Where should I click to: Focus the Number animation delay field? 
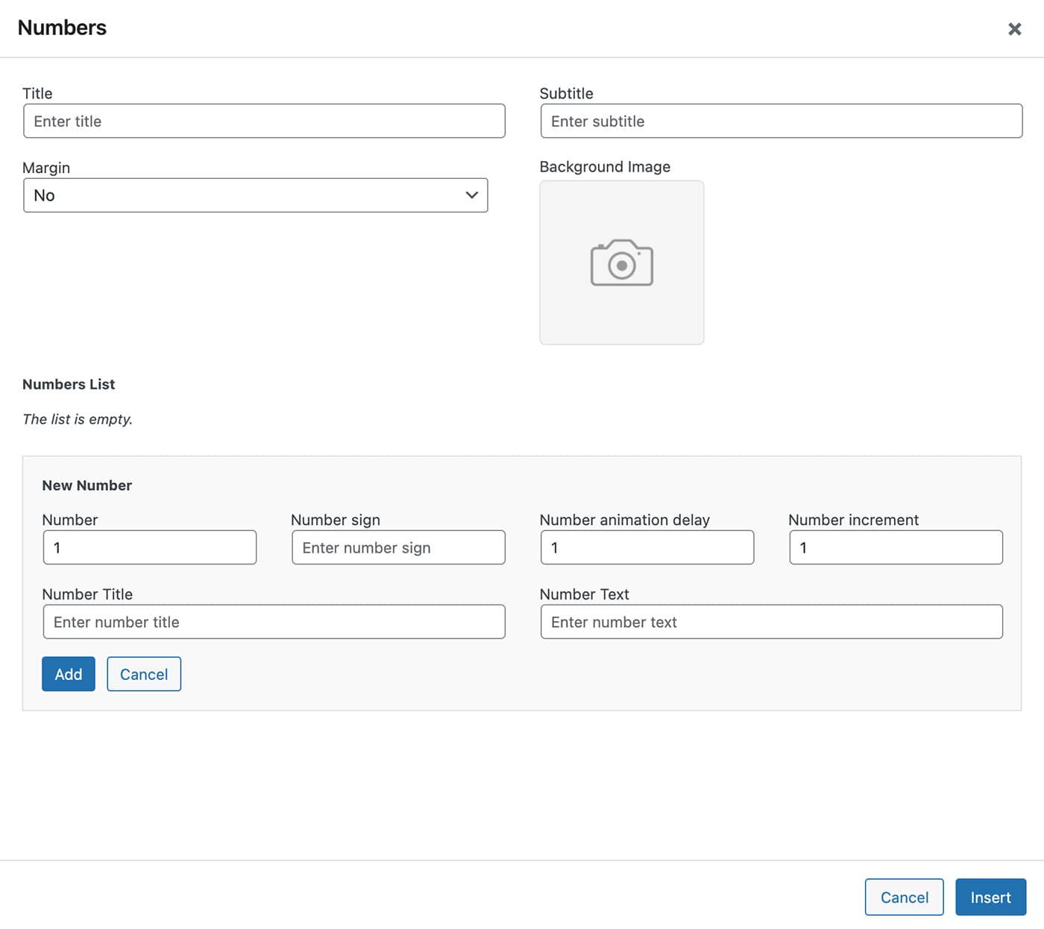pos(647,547)
